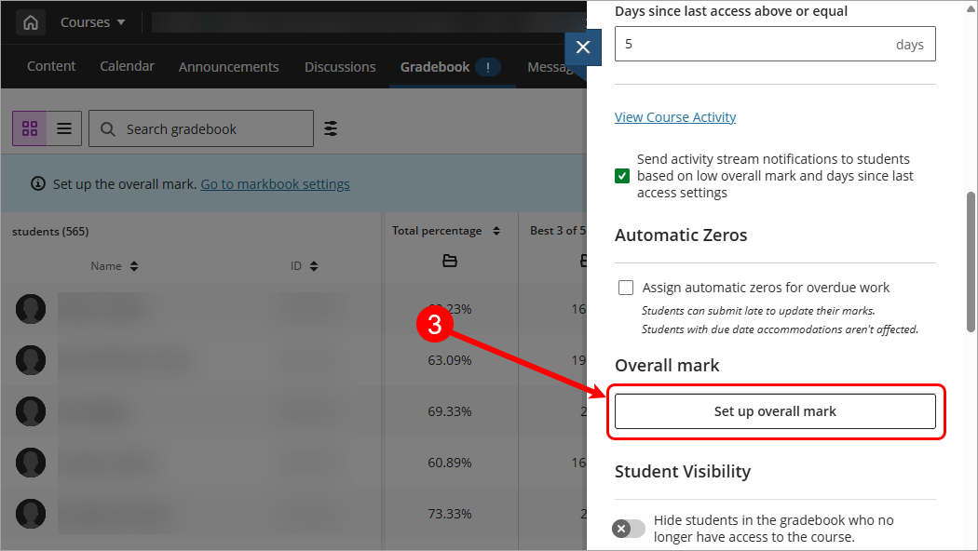Click the students (565) count label

(x=50, y=231)
